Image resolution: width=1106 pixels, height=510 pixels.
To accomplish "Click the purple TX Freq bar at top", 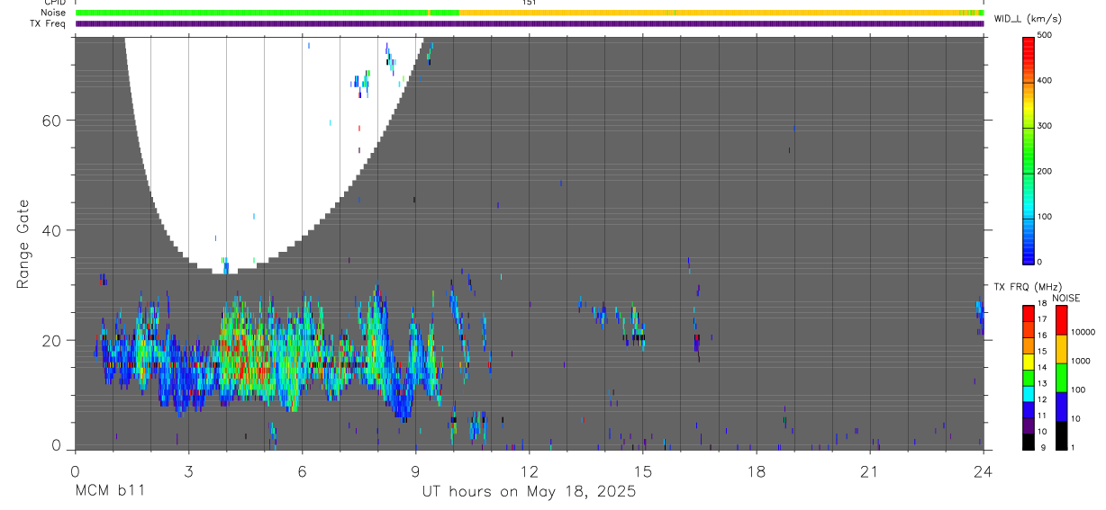I will click(530, 23).
